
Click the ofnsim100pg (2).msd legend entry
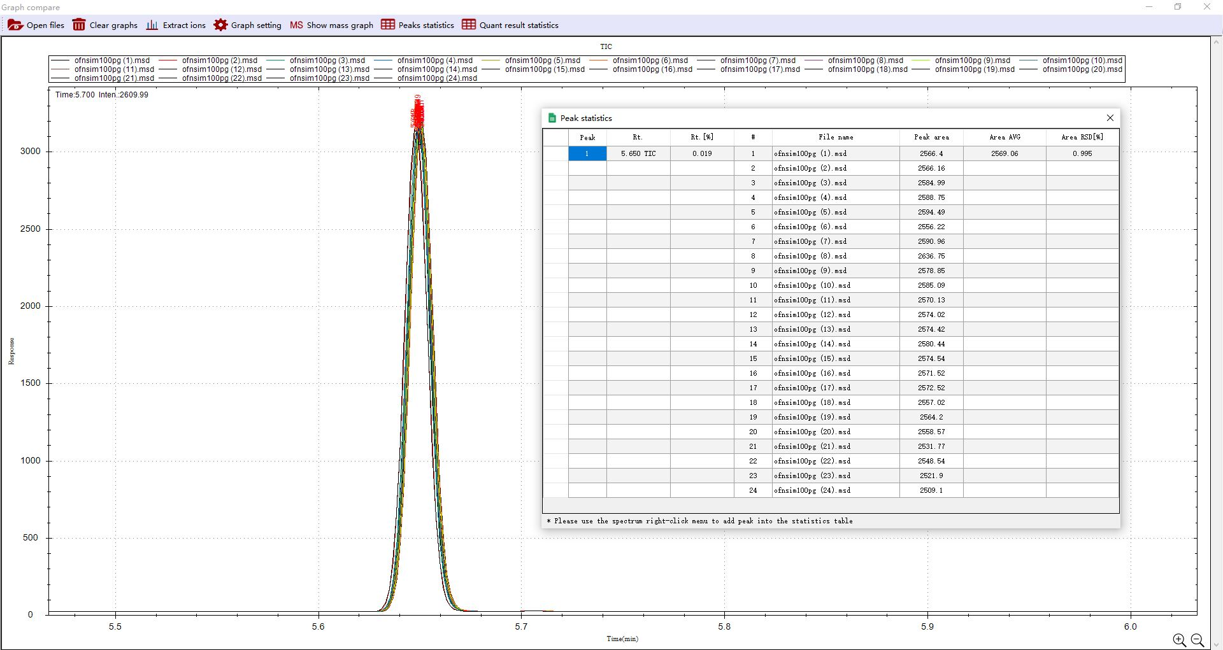tap(219, 60)
